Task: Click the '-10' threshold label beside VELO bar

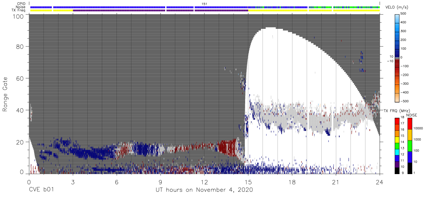Action: (x=390, y=61)
